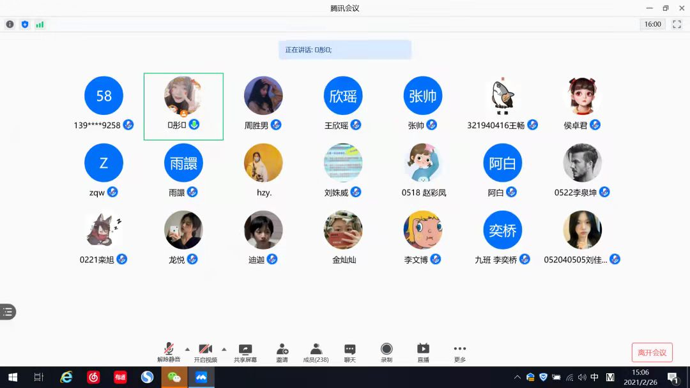690x388 pixels.
Task: Click the muted mic icon beside 李文博
Action: pyautogui.click(x=435, y=259)
